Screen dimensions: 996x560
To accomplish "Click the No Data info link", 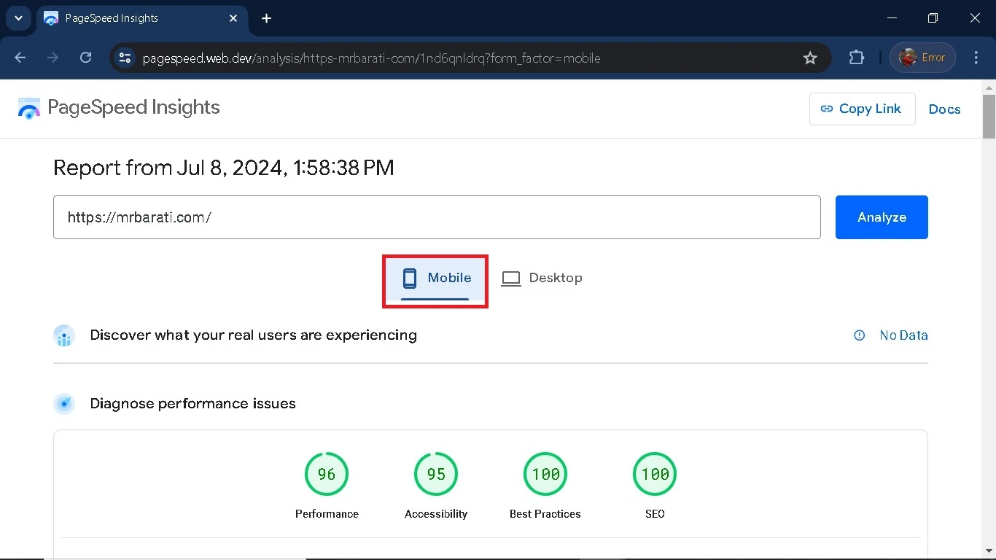I will [x=891, y=335].
